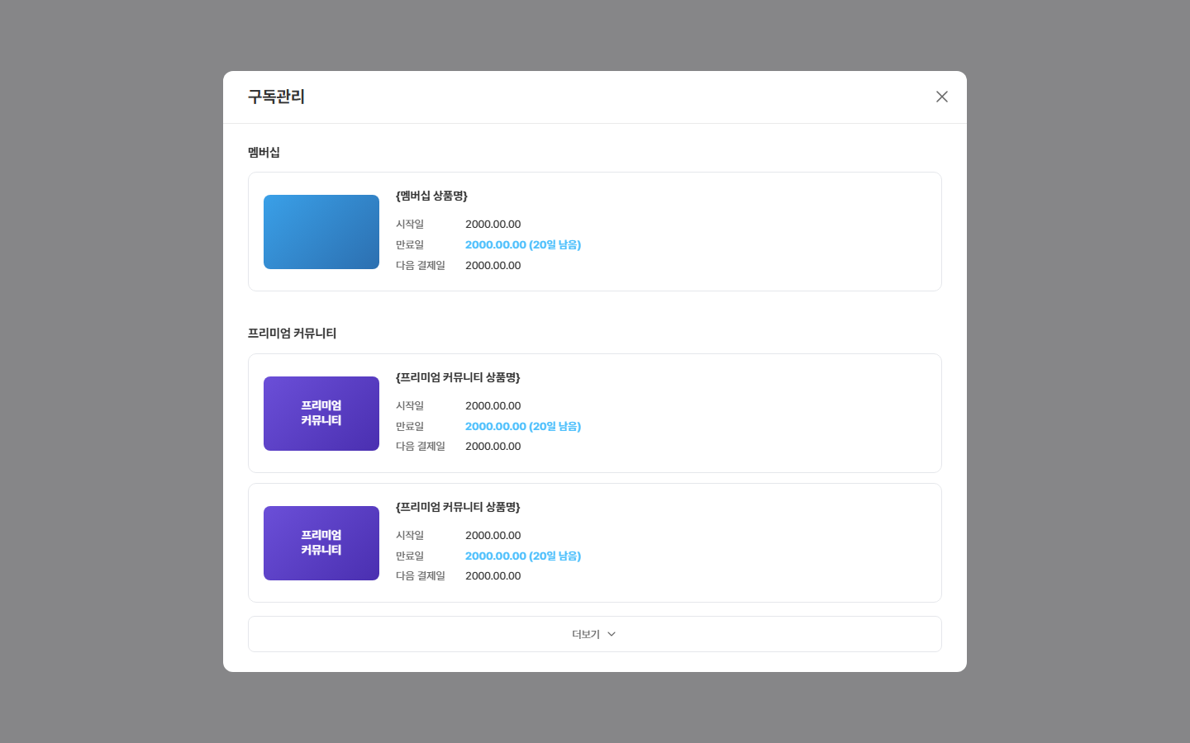Click the membership's blue expiry date text
Viewport: 1190px width, 743px height.
[x=523, y=244]
